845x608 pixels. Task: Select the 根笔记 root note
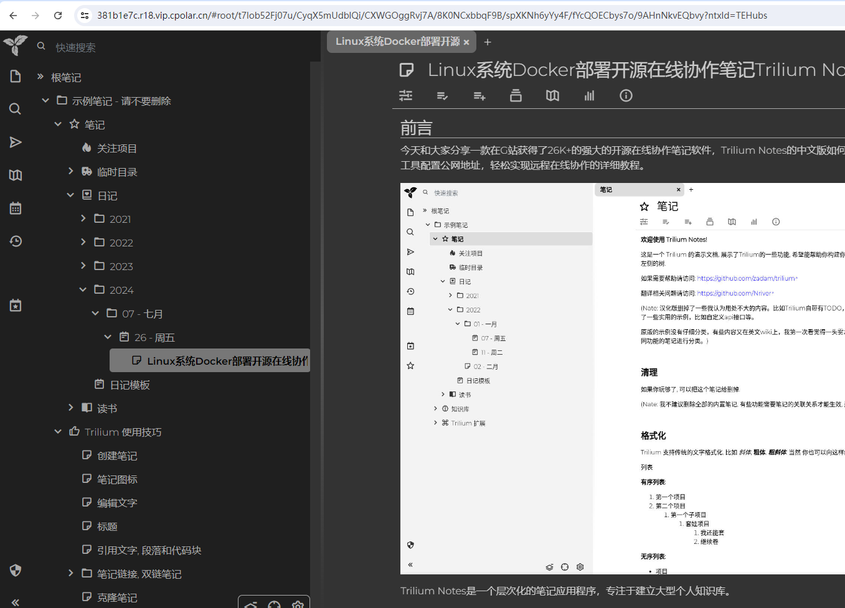[66, 77]
